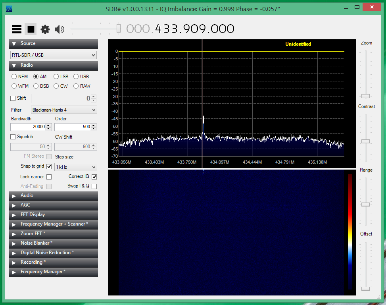
Task: Expand the AGC panel
Action: click(x=54, y=205)
